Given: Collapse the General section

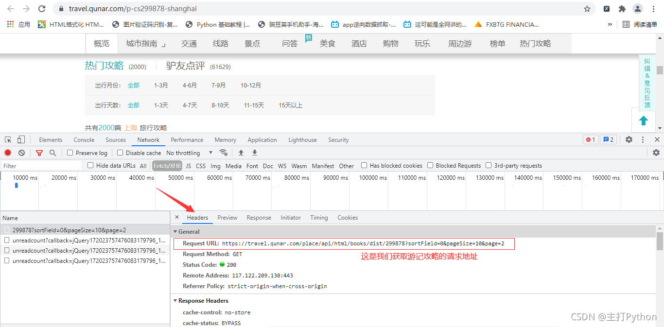Looking at the screenshot, I should click(175, 232).
